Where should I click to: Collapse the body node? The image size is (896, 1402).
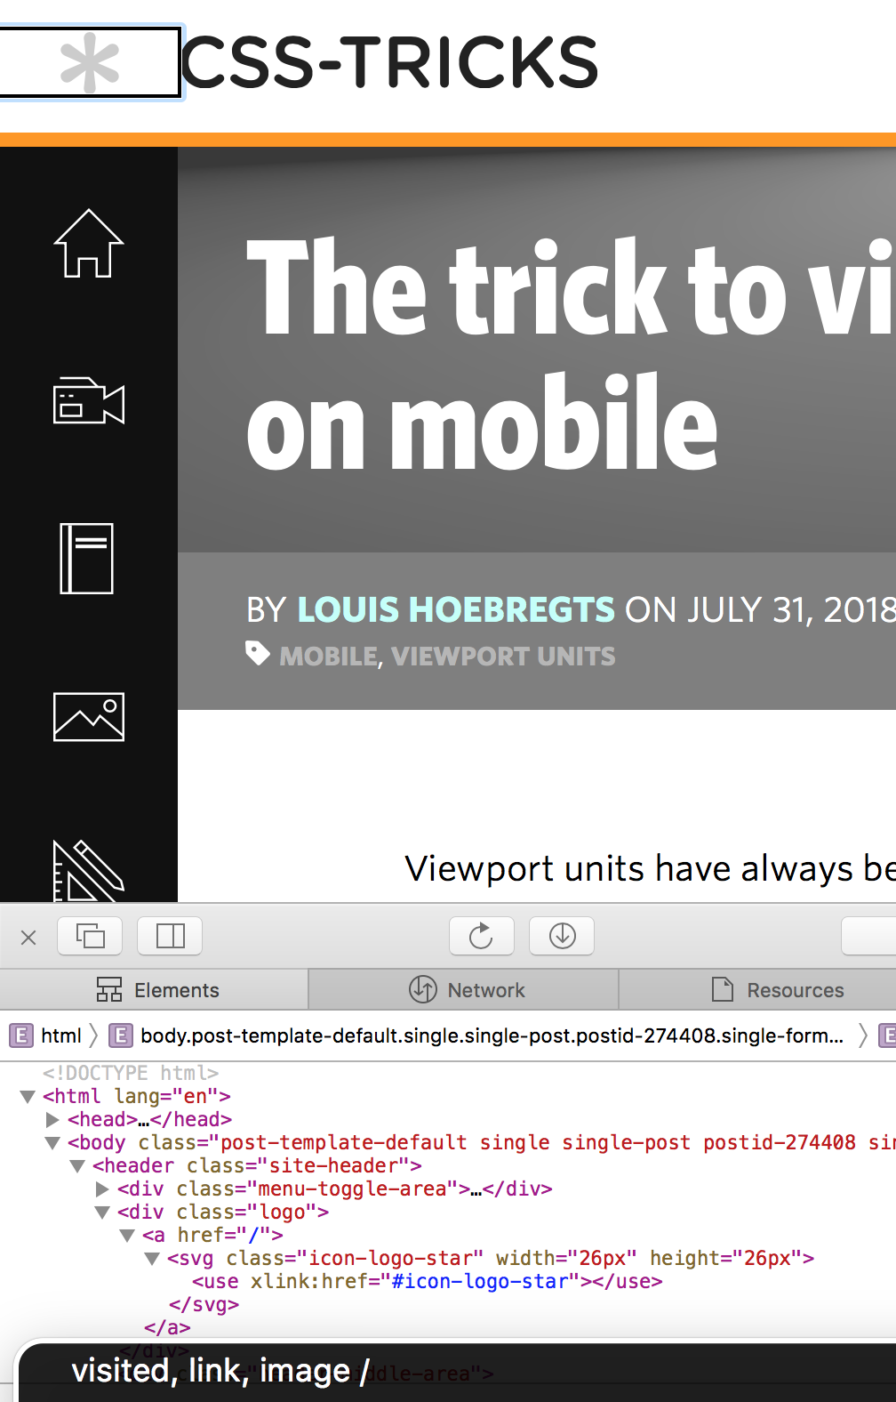point(52,1143)
